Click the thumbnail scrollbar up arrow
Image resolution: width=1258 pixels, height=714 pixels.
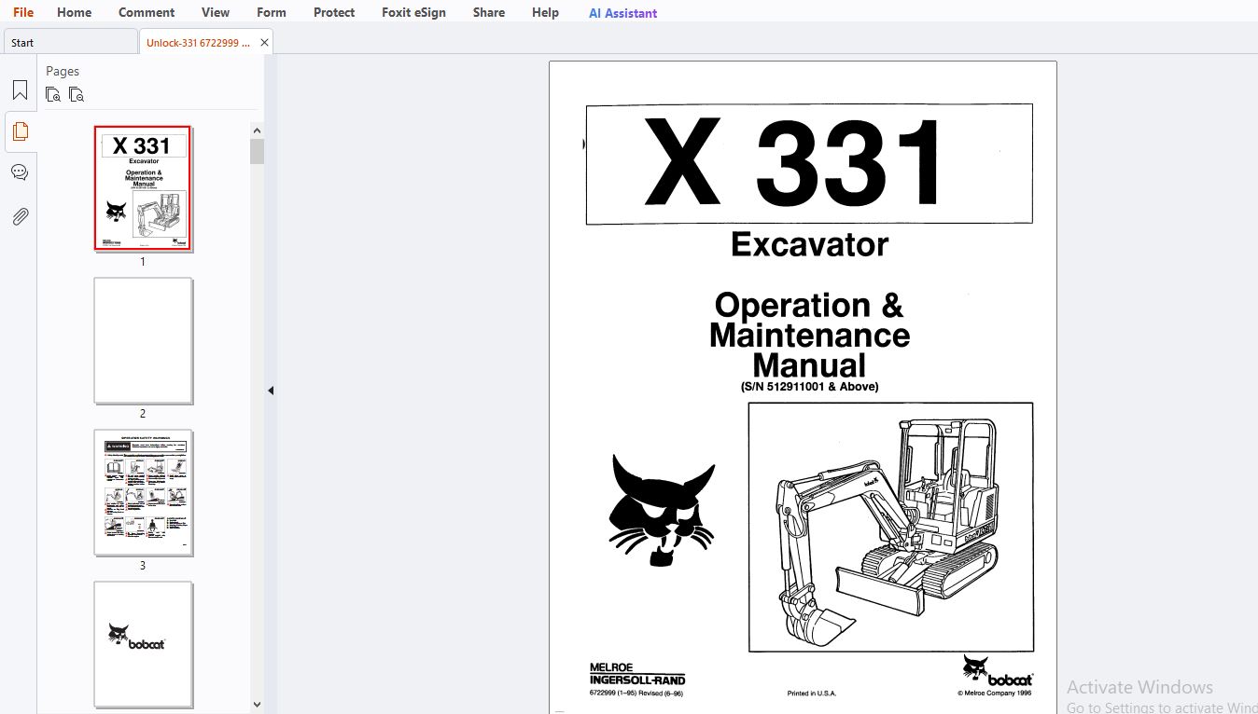click(257, 130)
